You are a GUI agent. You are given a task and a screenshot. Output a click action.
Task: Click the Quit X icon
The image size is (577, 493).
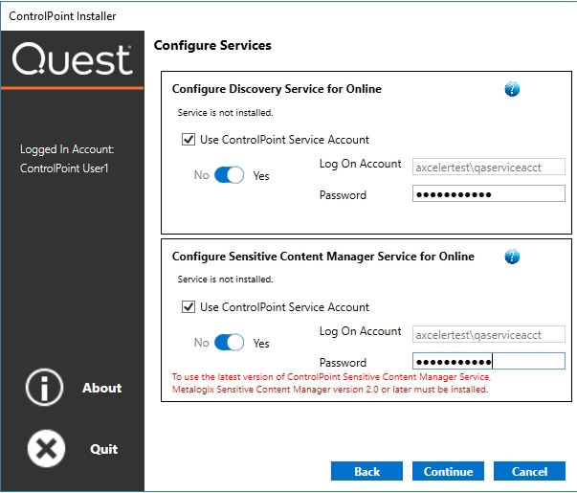coord(45,449)
